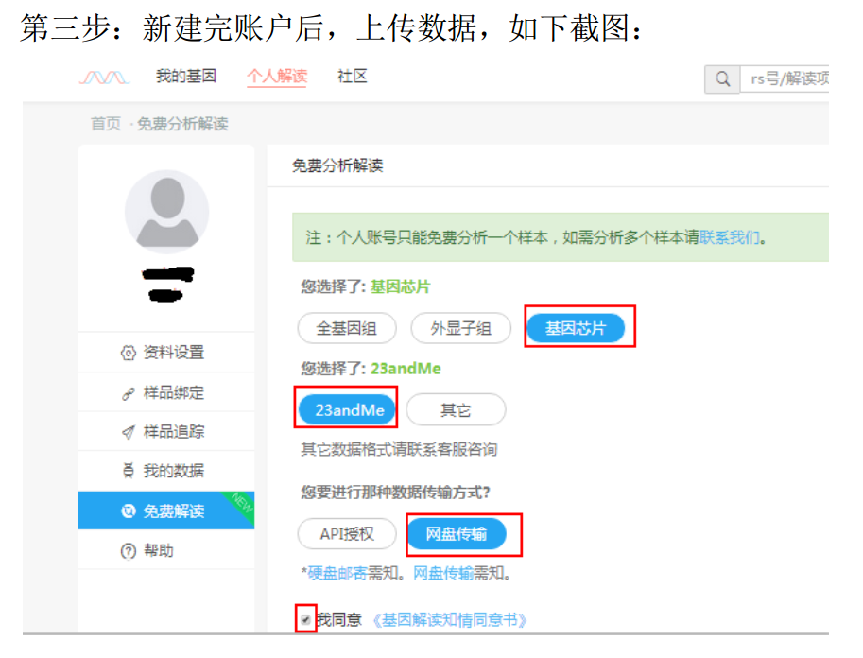Open 我的数据 in the sidebar
The image size is (863, 658).
166,471
